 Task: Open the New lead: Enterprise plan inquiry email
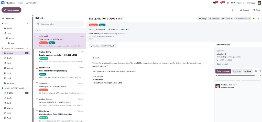coord(60,72)
